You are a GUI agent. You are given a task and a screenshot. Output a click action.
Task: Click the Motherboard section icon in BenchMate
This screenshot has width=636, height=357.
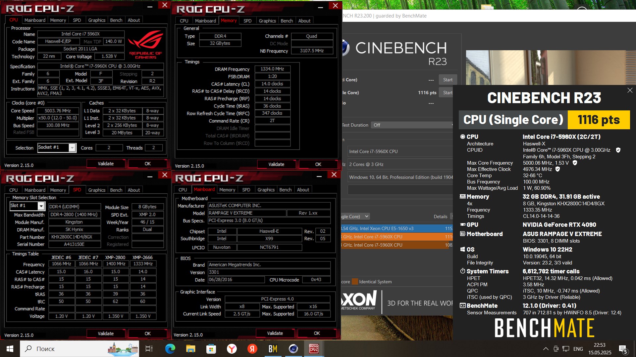(462, 234)
